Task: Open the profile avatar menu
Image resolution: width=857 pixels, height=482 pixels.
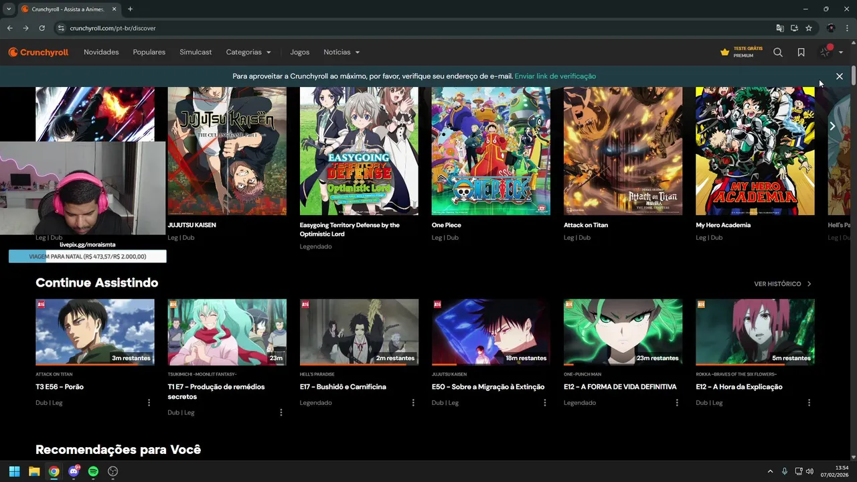Action: click(x=831, y=52)
